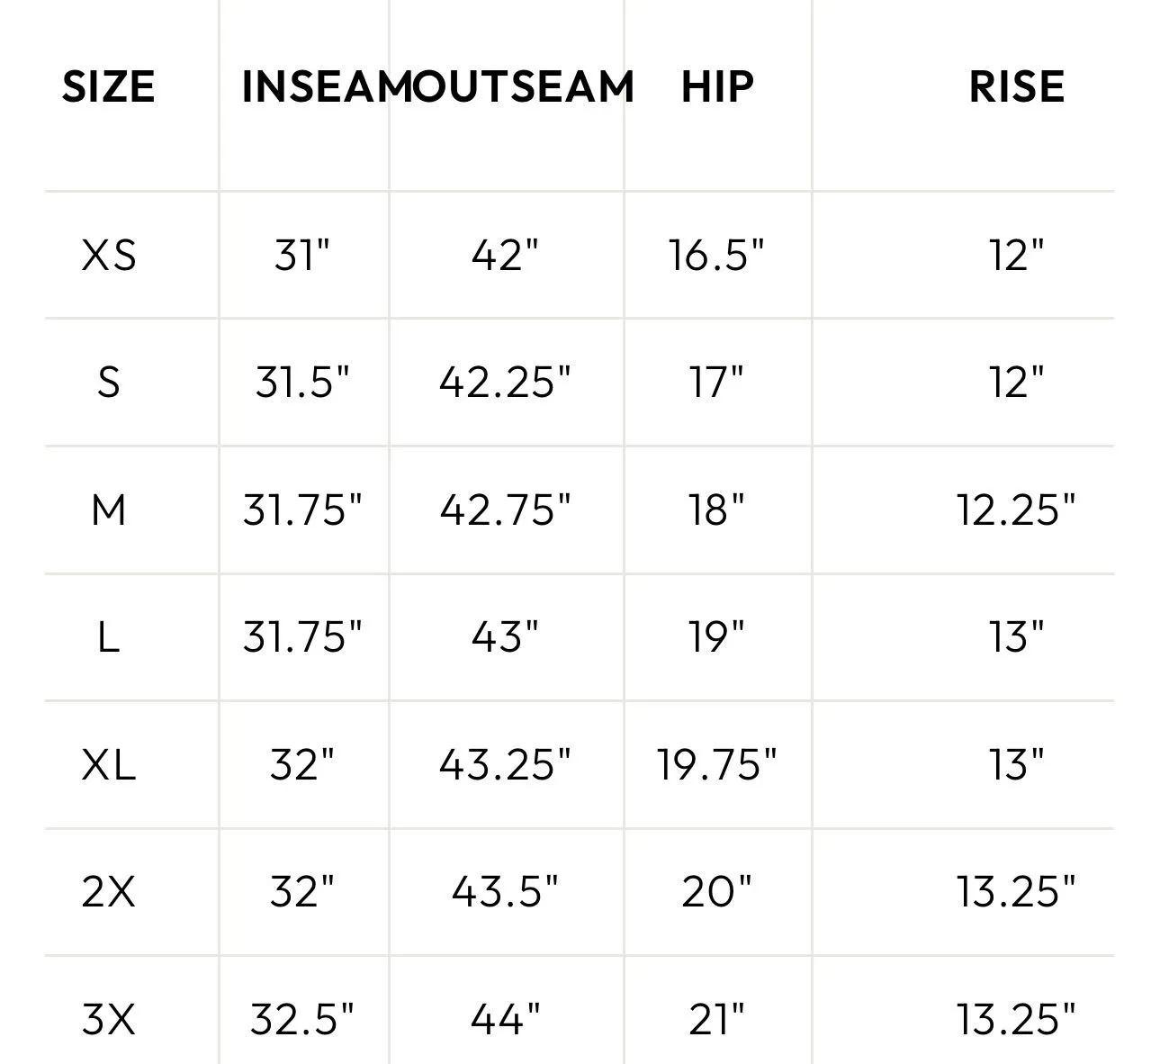
Task: Select the 3X size row label
Action: click(x=109, y=1020)
